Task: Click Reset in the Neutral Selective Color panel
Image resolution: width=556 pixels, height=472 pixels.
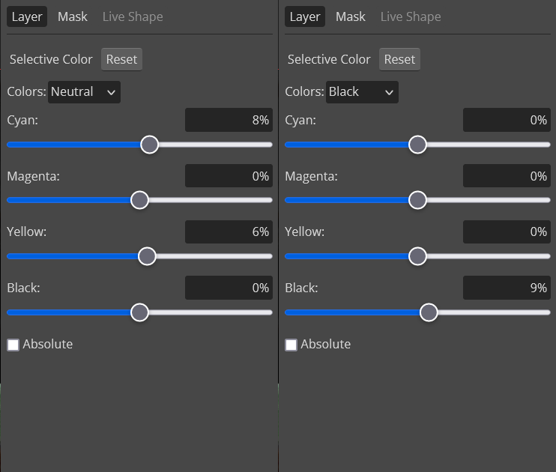Action: 121,59
